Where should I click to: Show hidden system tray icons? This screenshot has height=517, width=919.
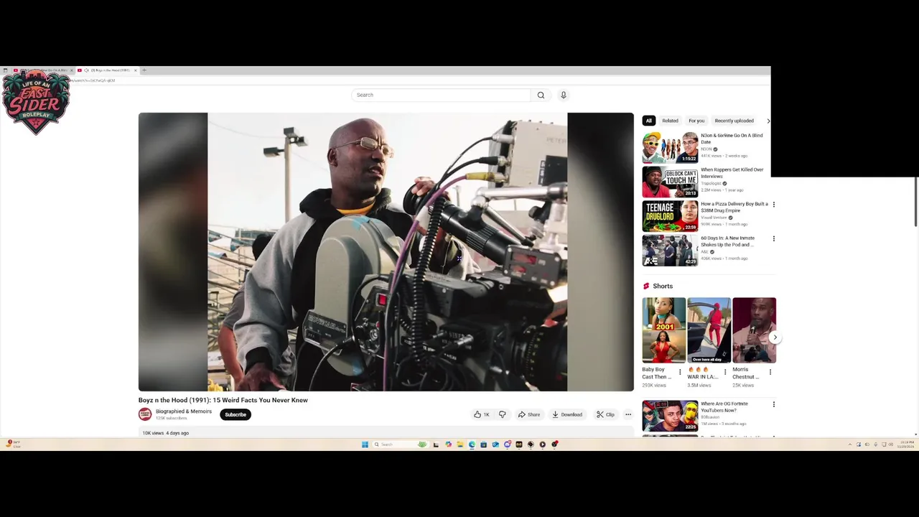click(x=850, y=444)
